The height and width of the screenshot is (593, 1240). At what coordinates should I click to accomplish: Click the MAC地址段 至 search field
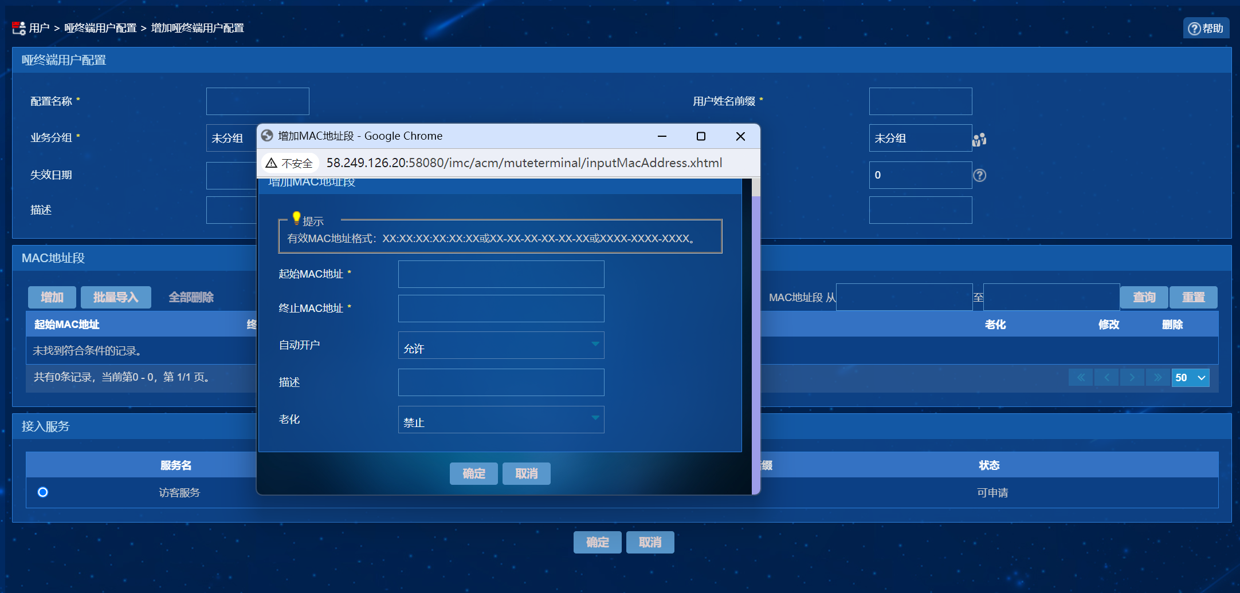pos(1051,297)
